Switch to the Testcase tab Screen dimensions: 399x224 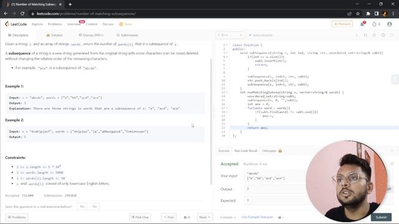point(224,151)
